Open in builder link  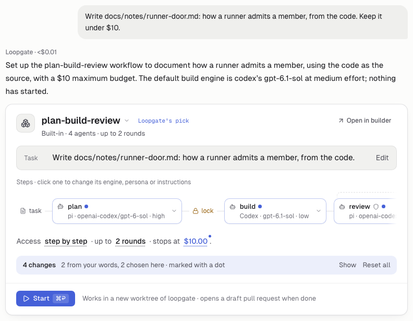[x=365, y=121]
